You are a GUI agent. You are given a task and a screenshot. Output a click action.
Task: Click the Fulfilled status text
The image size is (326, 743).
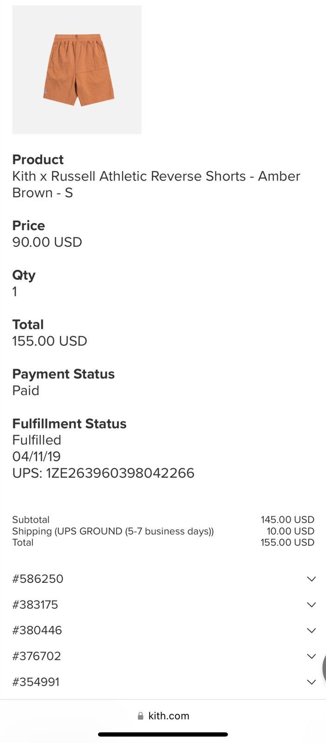pyautogui.click(x=37, y=440)
